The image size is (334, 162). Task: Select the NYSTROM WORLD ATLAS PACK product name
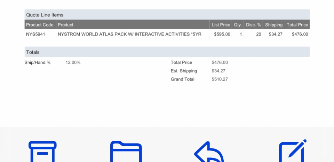pos(129,34)
